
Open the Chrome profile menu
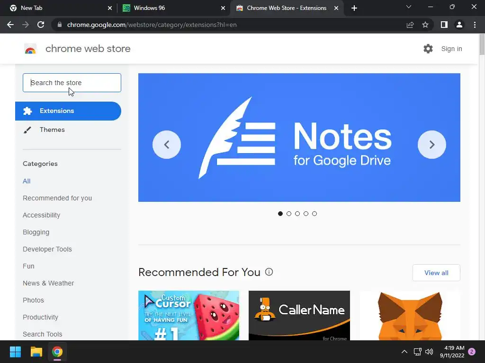[x=459, y=25]
